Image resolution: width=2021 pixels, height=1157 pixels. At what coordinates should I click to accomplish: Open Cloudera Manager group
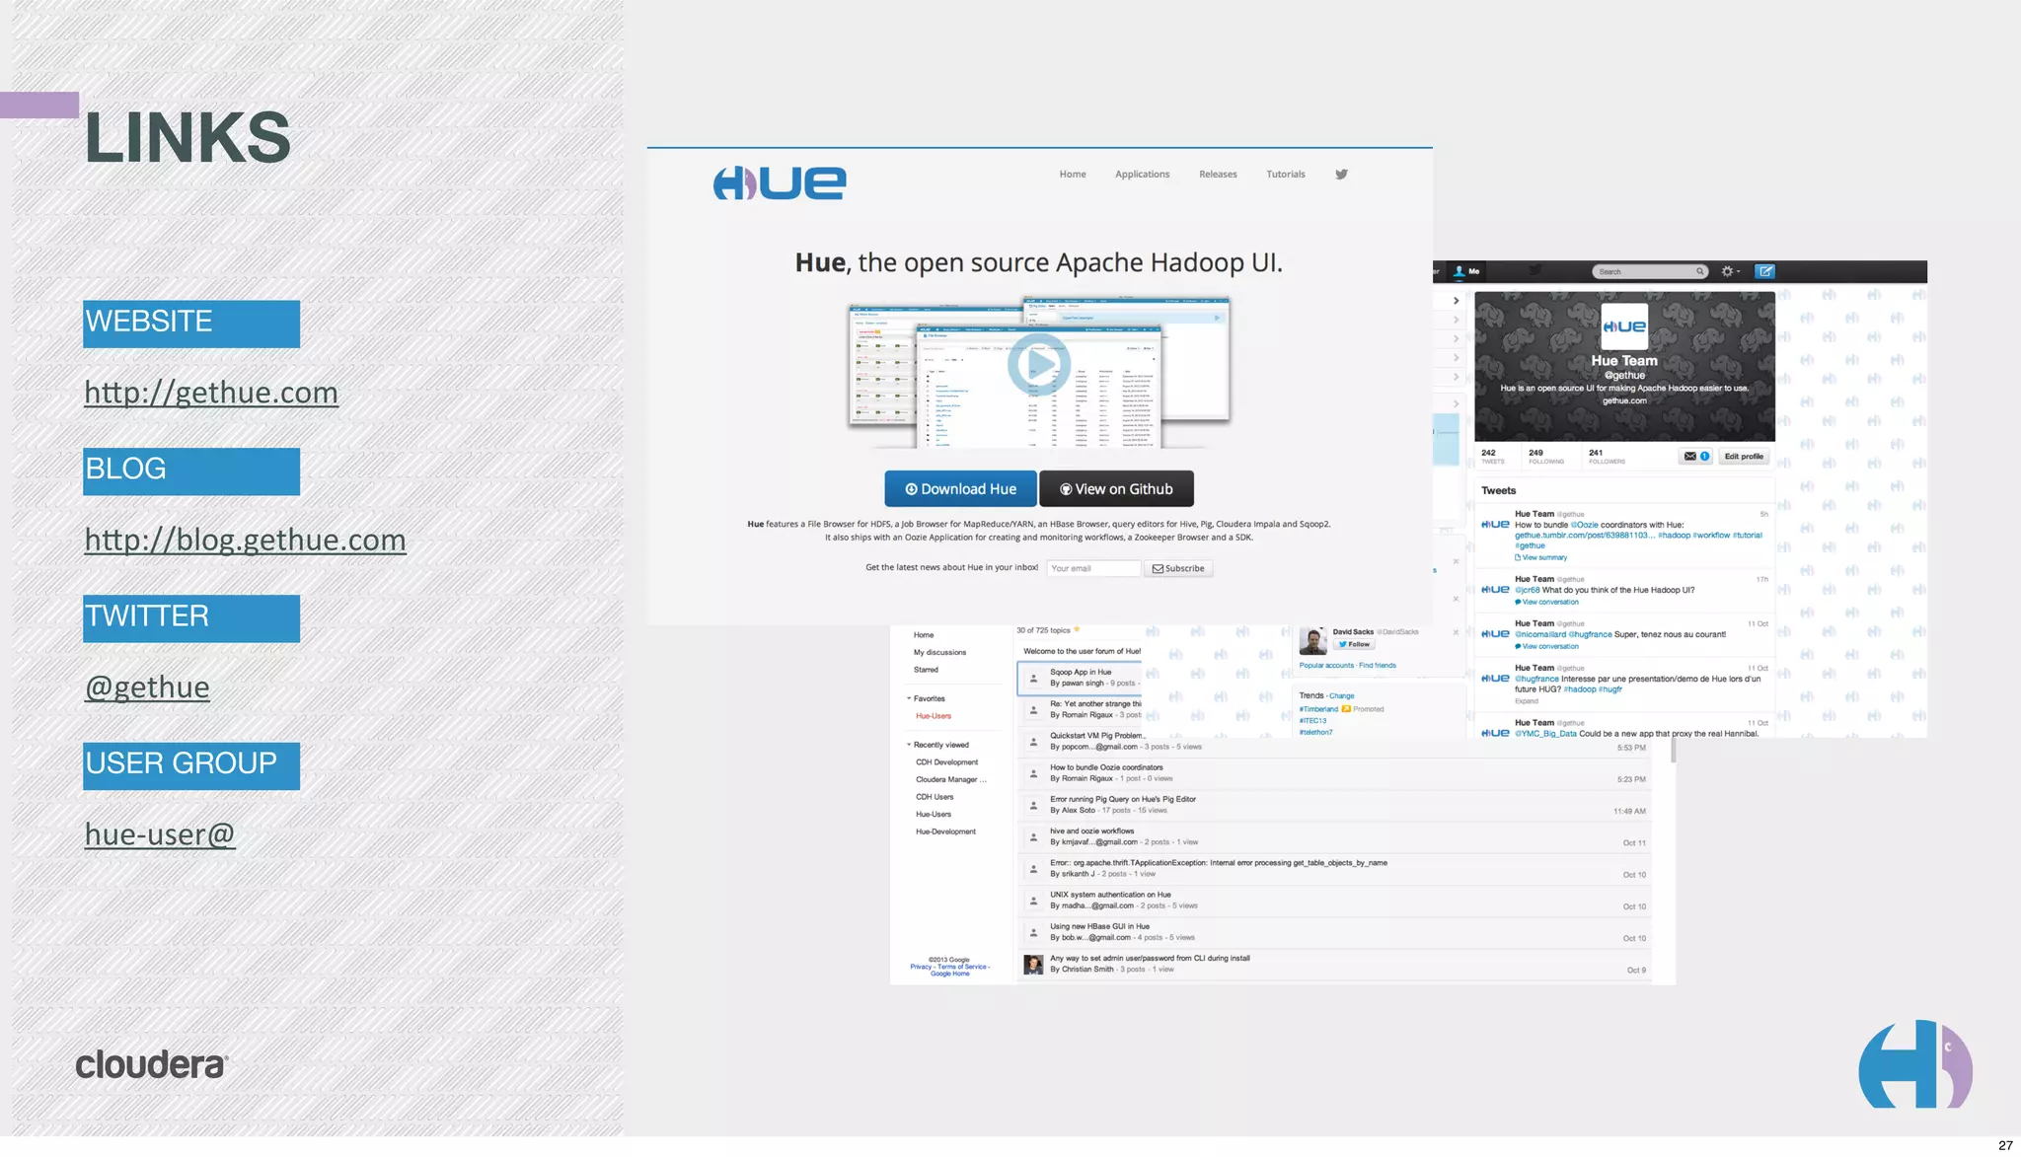pos(950,780)
